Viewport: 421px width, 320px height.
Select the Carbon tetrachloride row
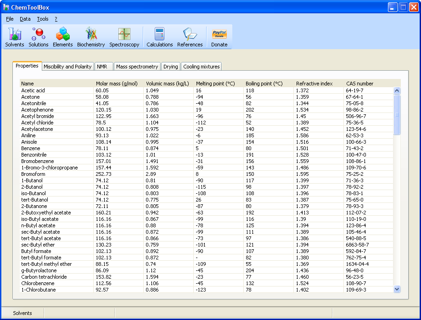(207, 277)
